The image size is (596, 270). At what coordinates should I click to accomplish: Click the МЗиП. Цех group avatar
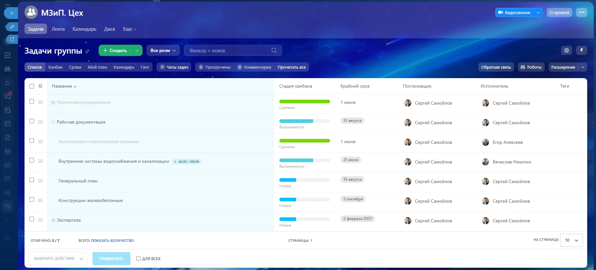pos(31,12)
